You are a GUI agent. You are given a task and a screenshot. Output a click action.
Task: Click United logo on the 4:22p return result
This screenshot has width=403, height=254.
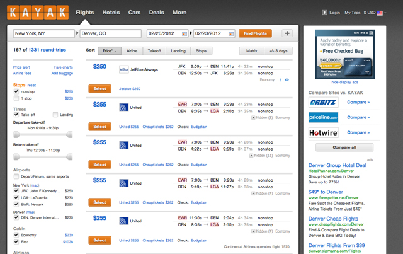(123, 145)
